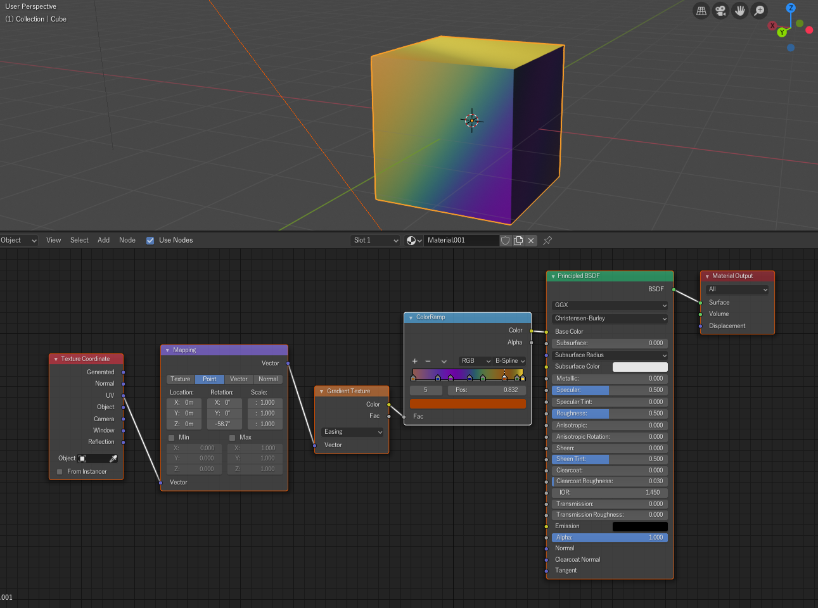The image size is (818, 608).
Task: Select the hand pan view icon
Action: coord(740,11)
